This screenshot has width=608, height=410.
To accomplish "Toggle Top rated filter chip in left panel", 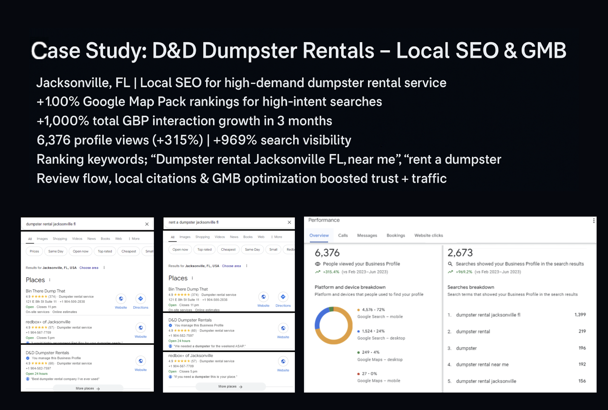I will 105,251.
